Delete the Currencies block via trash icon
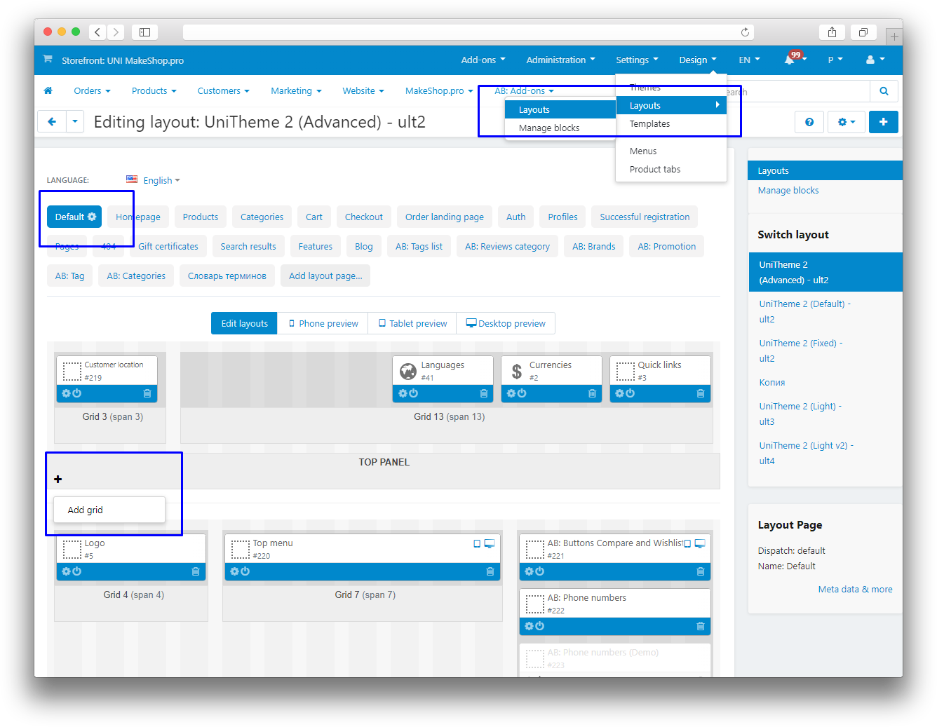 pos(593,393)
